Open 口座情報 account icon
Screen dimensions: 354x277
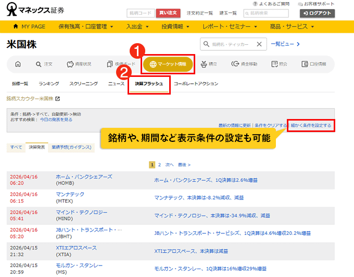point(314,64)
